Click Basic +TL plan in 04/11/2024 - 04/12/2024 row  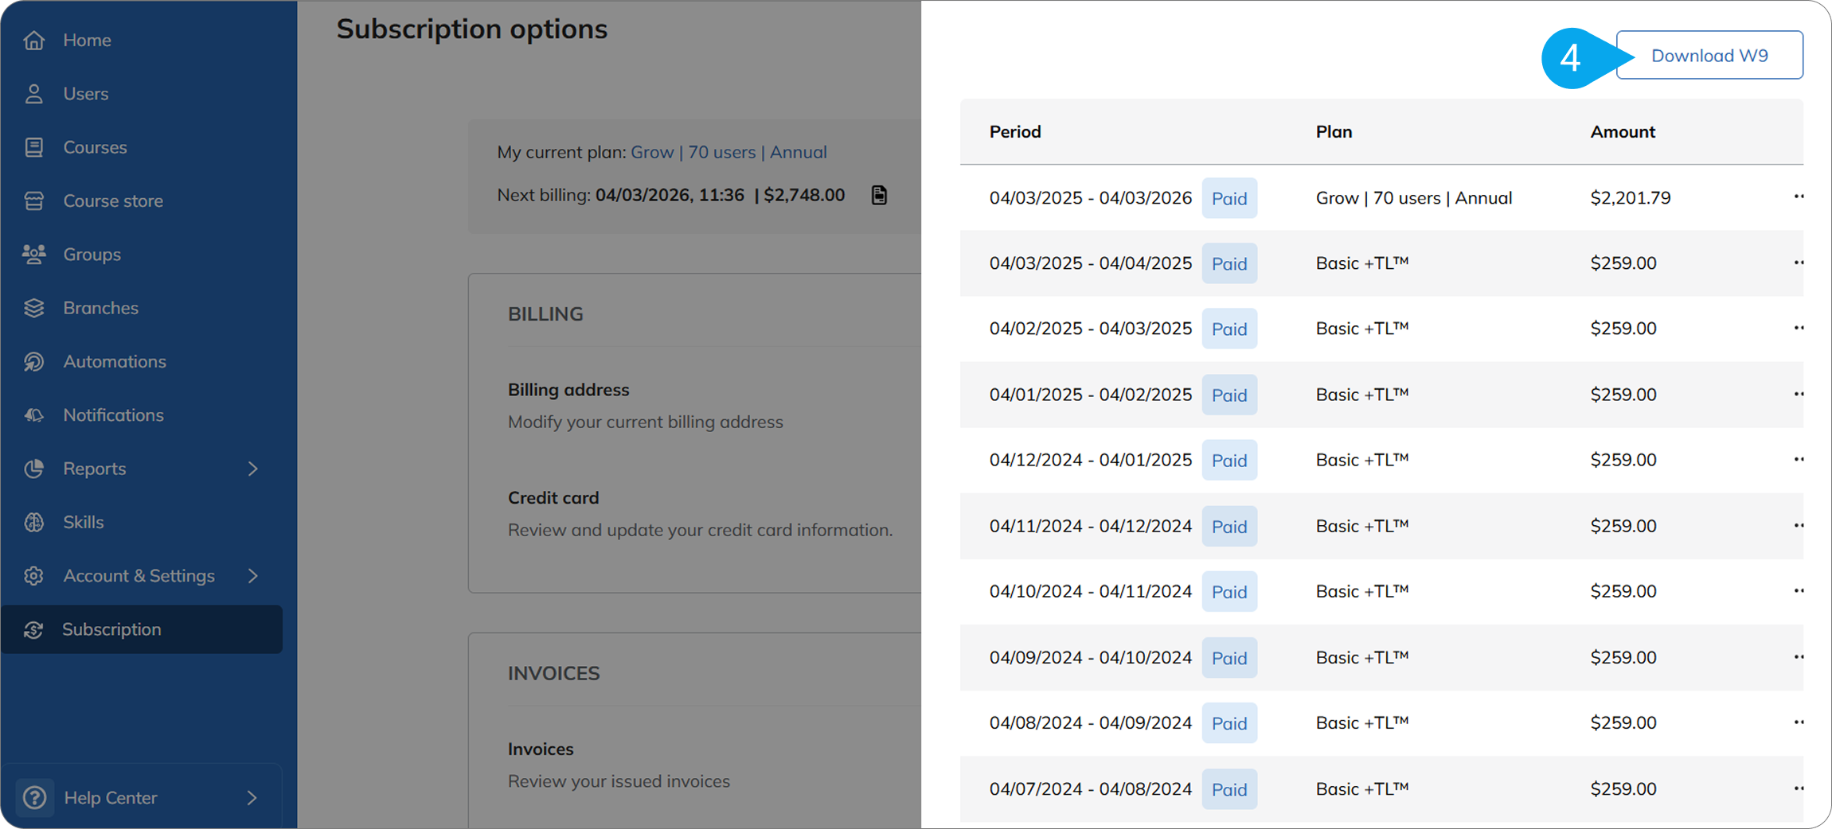[x=1362, y=526]
